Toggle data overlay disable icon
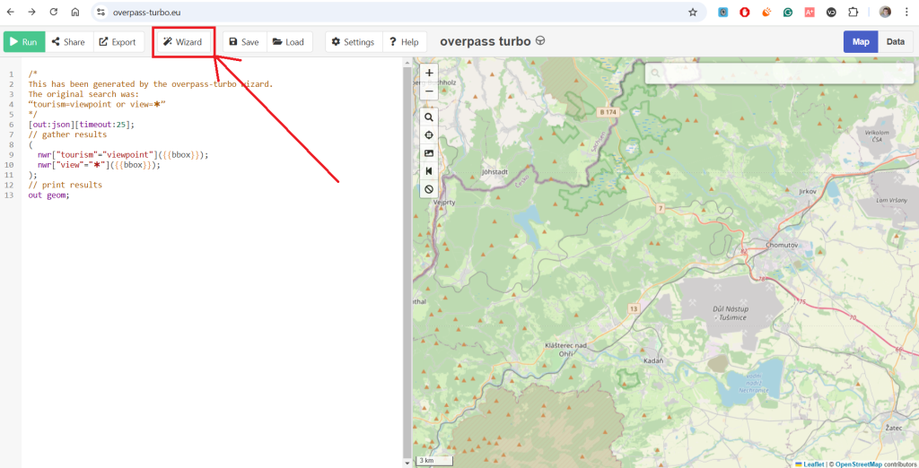Image resolution: width=919 pixels, height=468 pixels. 429,189
